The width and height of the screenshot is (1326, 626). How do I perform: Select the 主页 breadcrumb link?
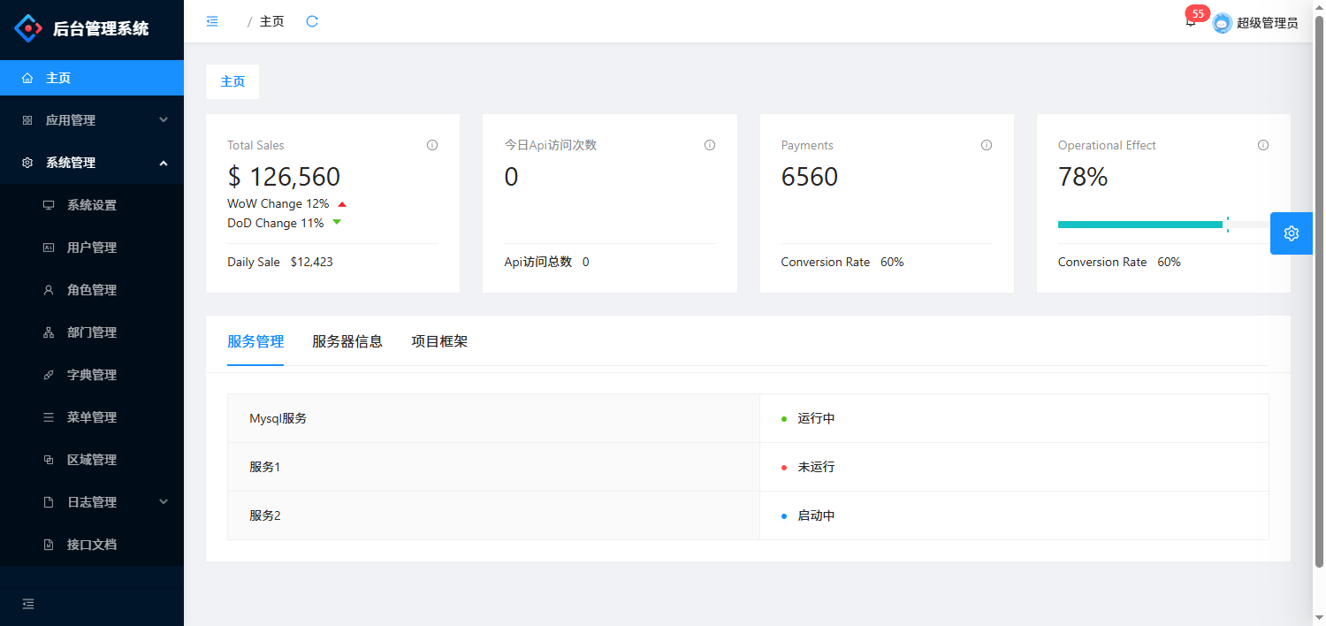[271, 20]
